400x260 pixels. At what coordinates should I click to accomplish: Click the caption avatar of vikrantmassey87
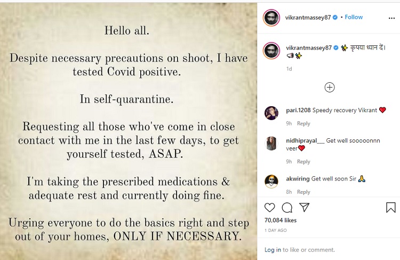[271, 50]
